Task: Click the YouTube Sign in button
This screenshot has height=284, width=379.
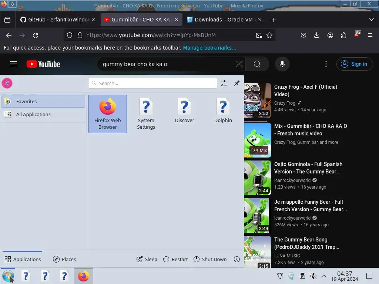Action: [354, 64]
